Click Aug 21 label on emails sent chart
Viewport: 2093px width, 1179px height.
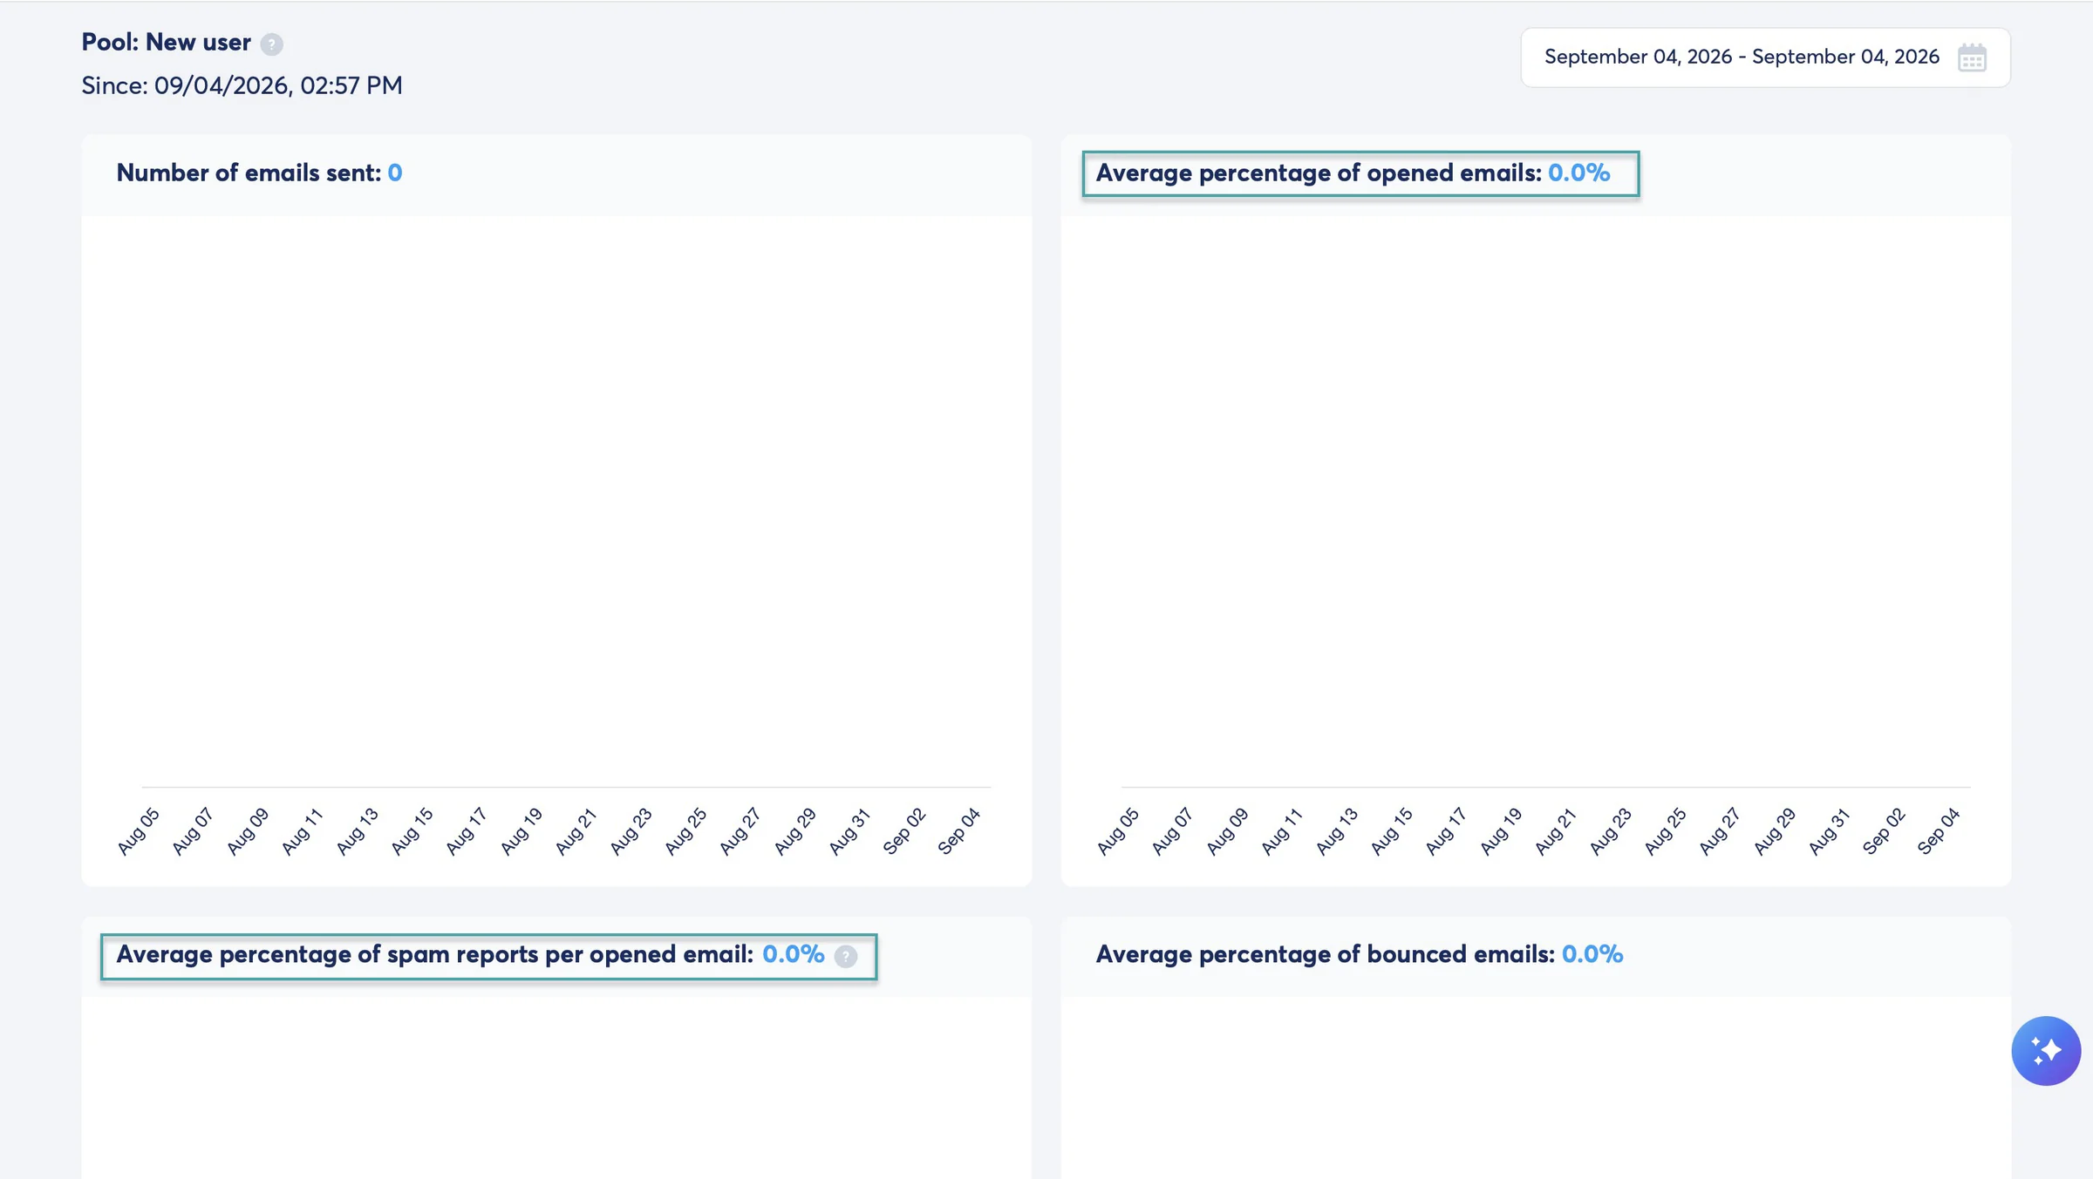(x=576, y=831)
